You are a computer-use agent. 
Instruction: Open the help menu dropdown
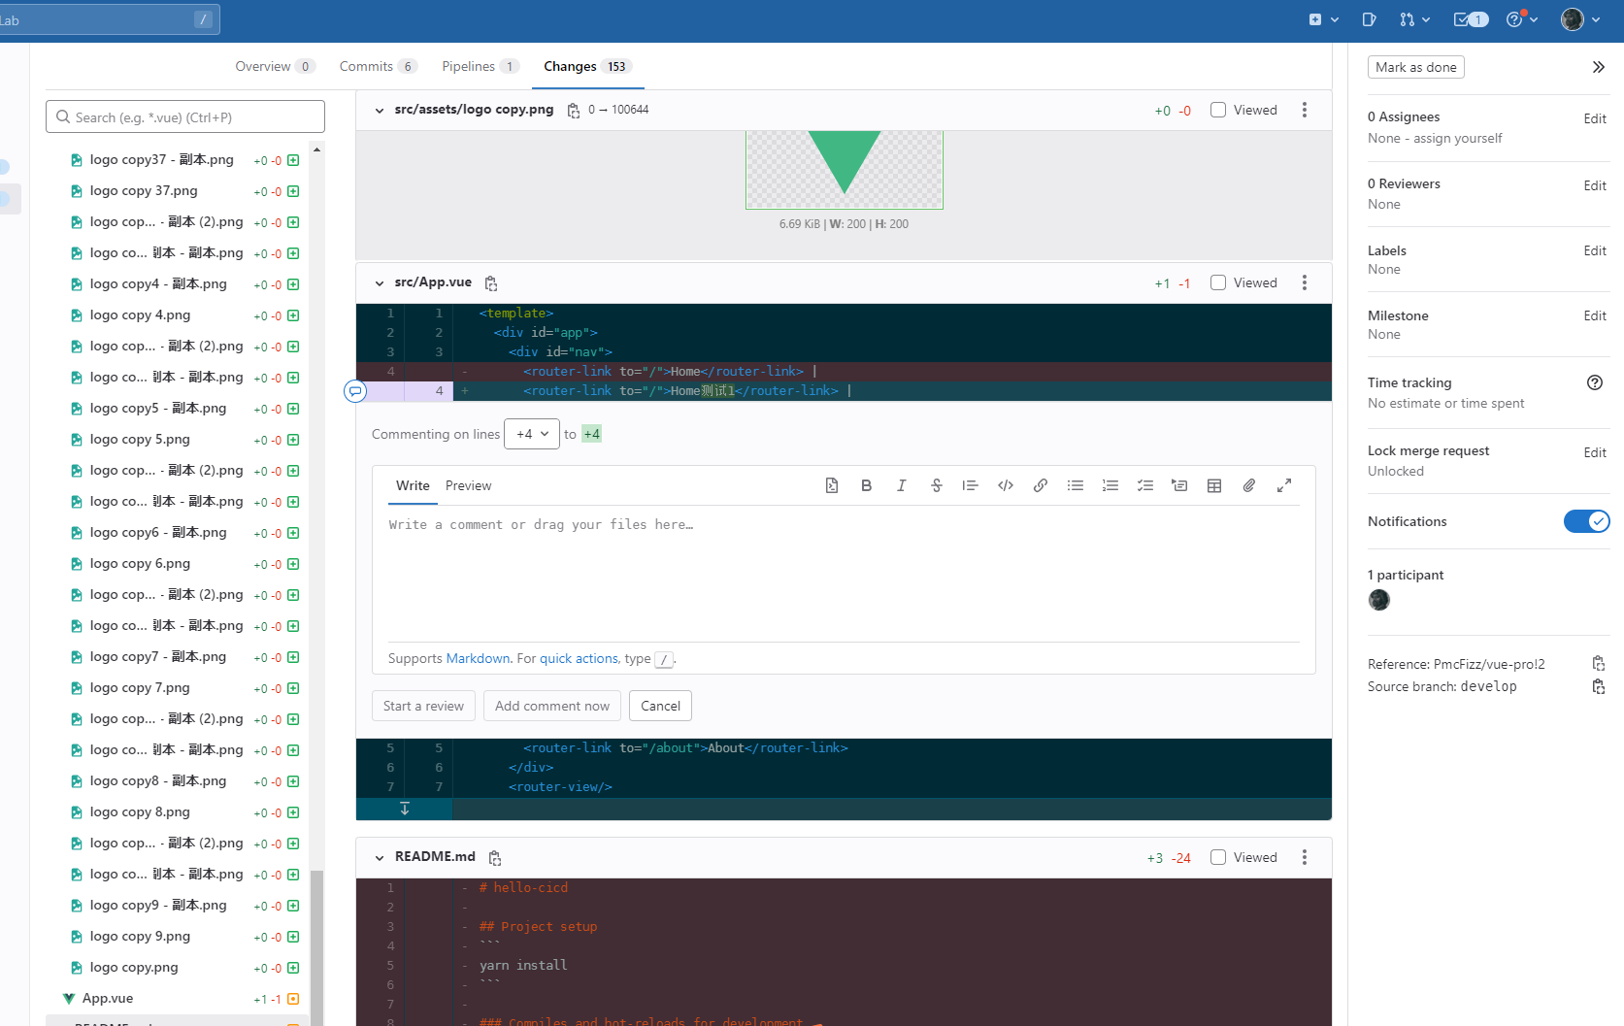pos(1521,19)
